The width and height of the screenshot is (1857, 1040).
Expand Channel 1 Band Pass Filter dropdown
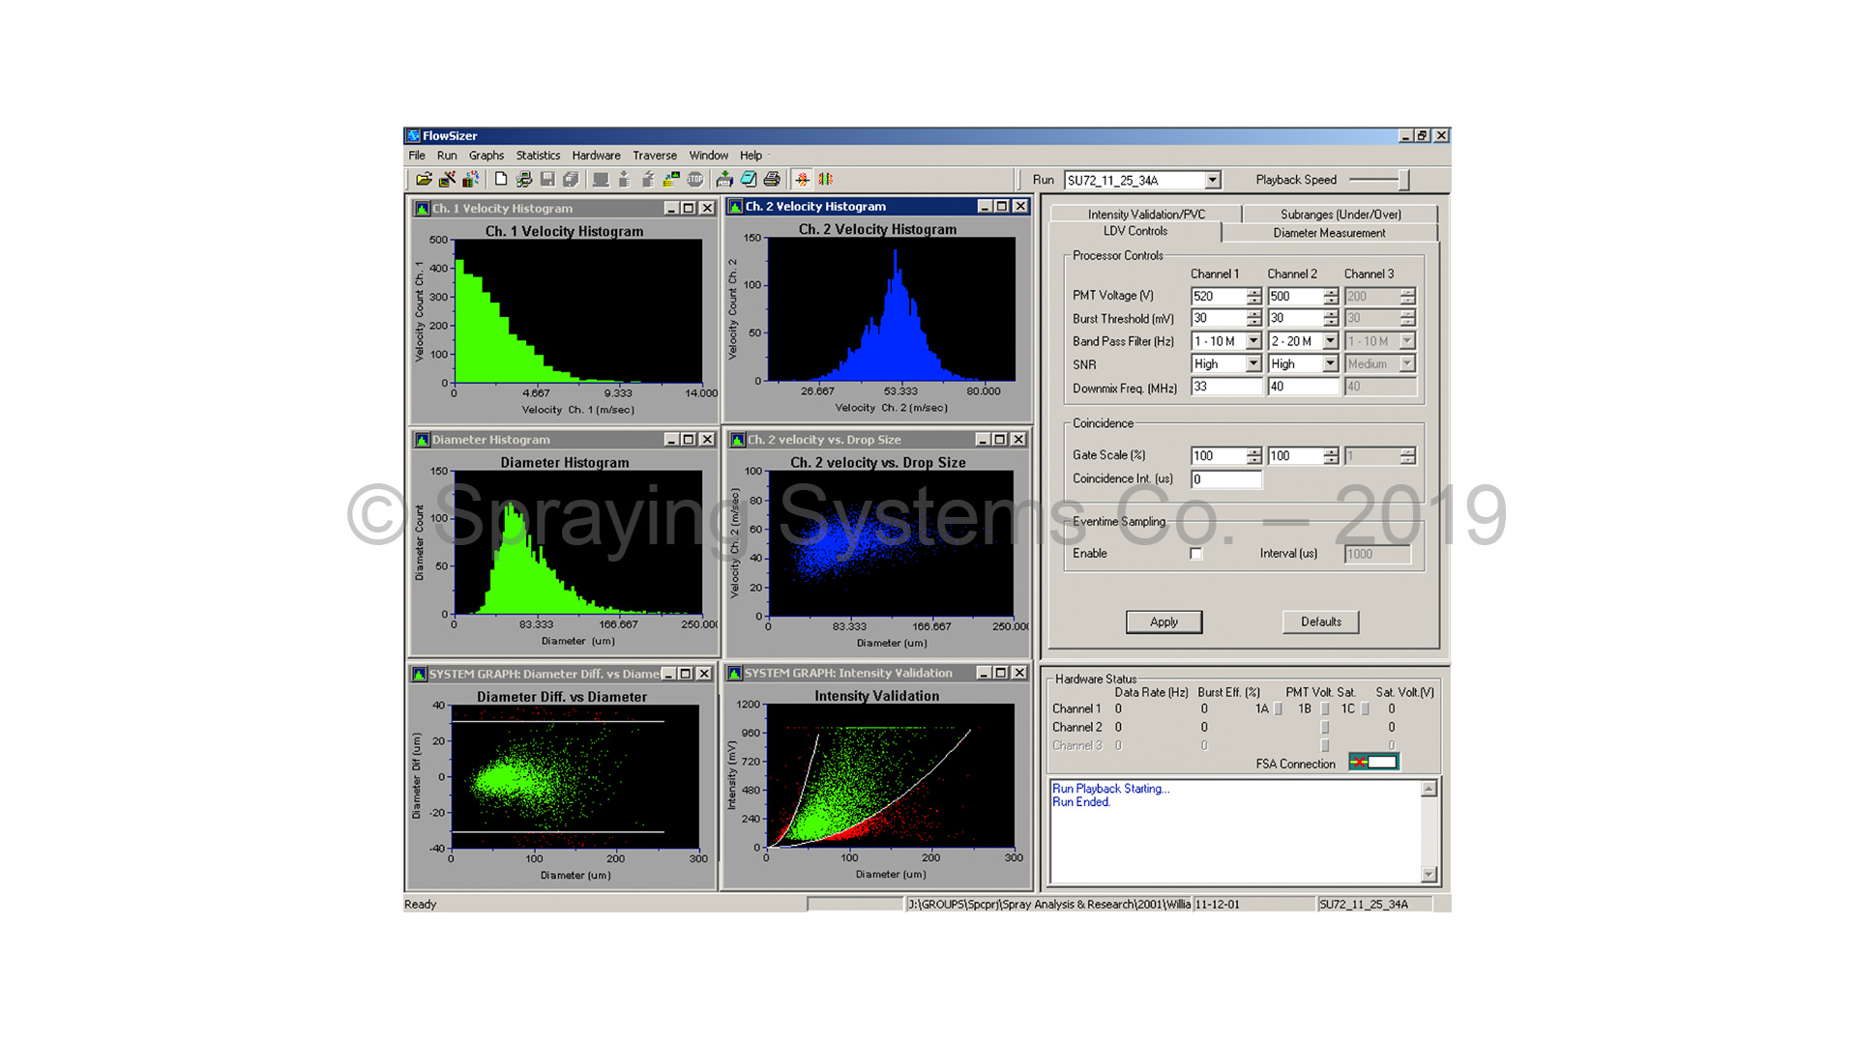1253,341
